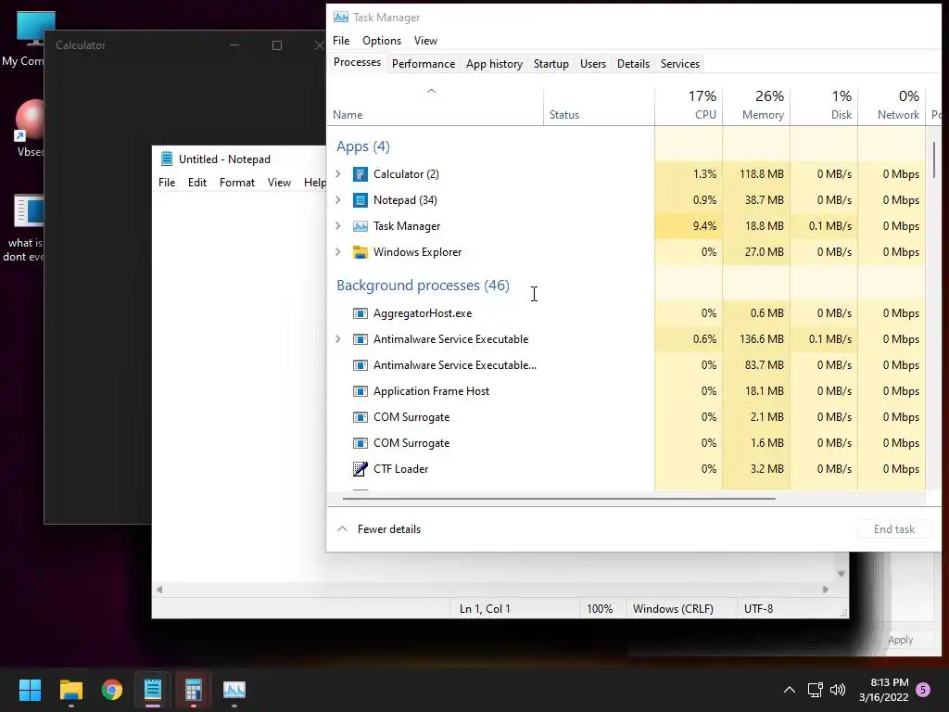The image size is (949, 712).
Task: Click the Apply button behind Notepad
Action: [x=900, y=640]
